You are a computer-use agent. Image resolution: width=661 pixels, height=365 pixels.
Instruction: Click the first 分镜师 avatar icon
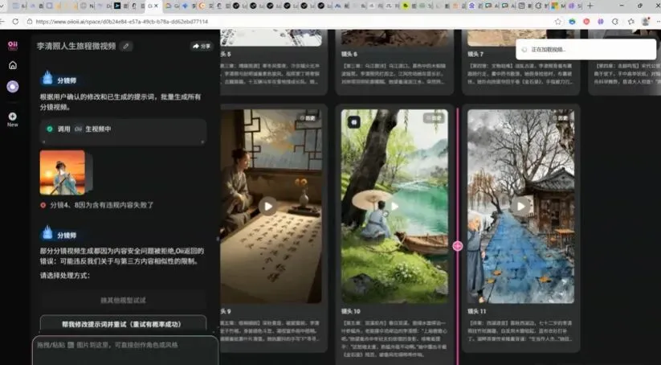click(47, 78)
